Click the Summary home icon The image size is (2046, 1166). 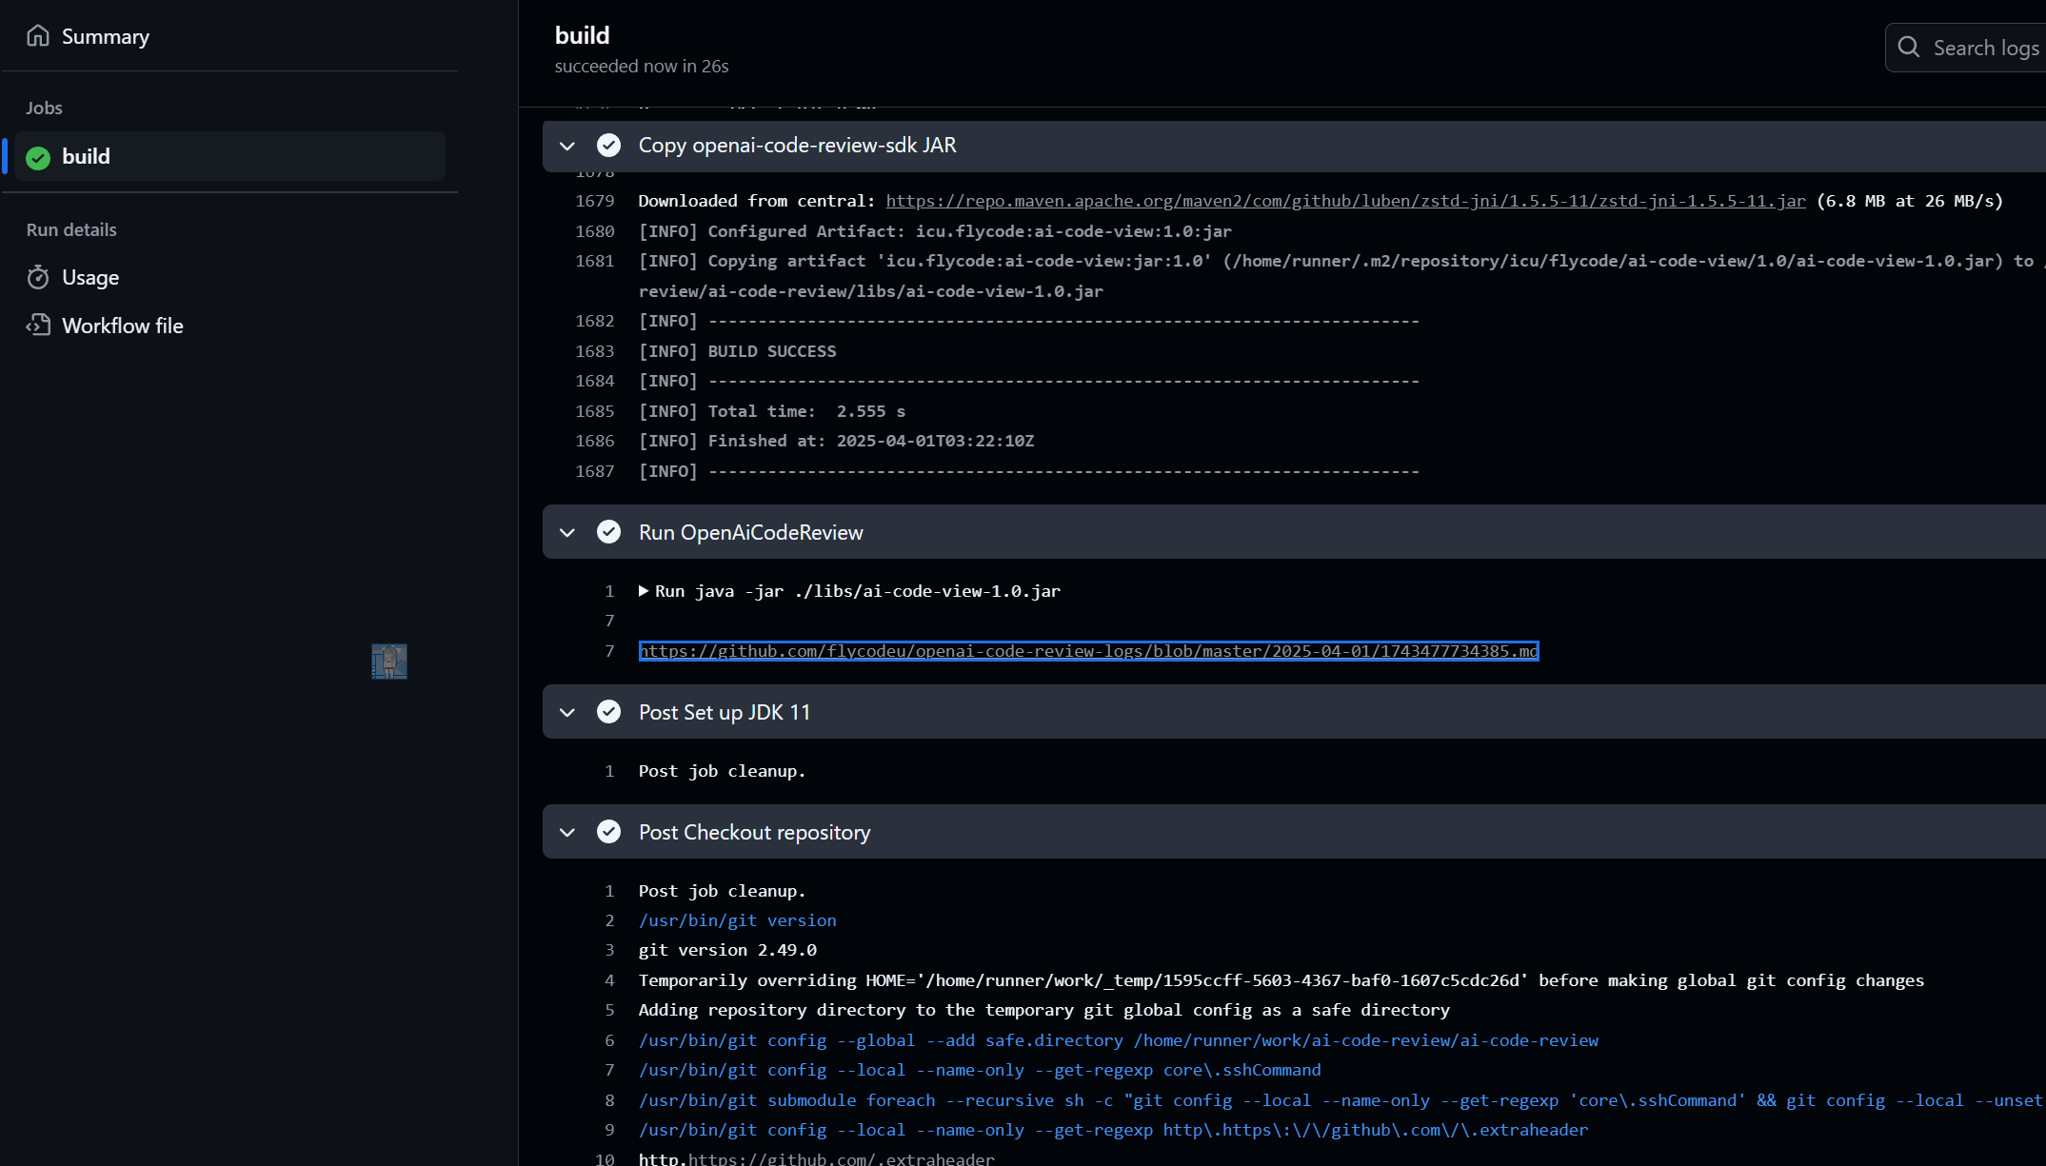(38, 35)
